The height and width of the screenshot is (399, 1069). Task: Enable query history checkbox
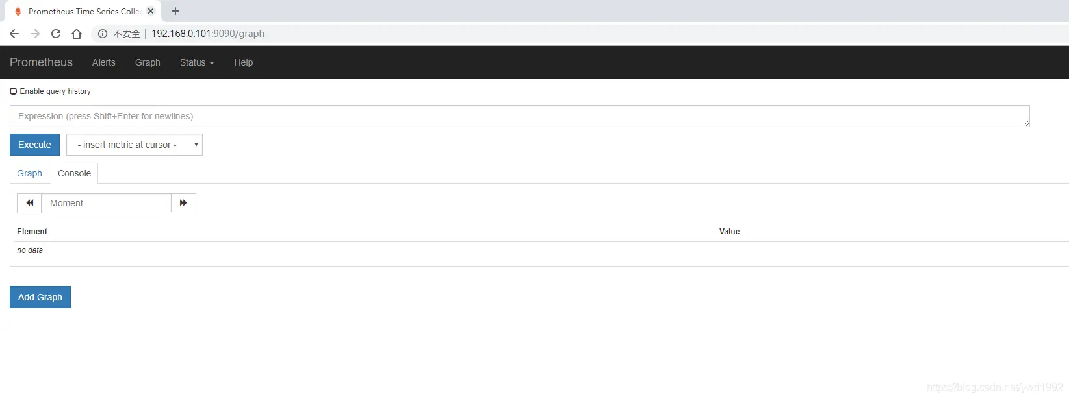tap(13, 91)
